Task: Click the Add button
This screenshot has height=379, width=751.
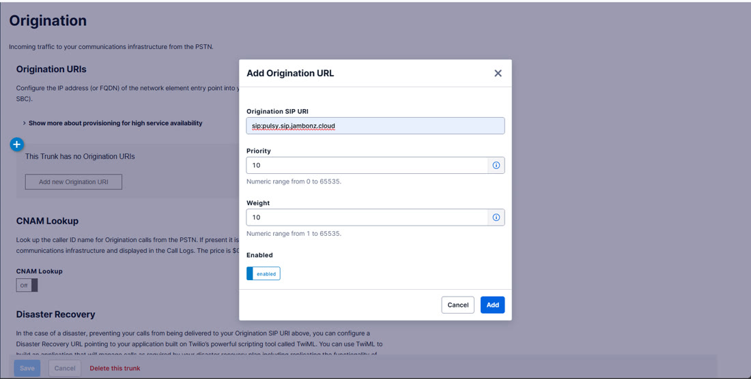Action: click(492, 305)
